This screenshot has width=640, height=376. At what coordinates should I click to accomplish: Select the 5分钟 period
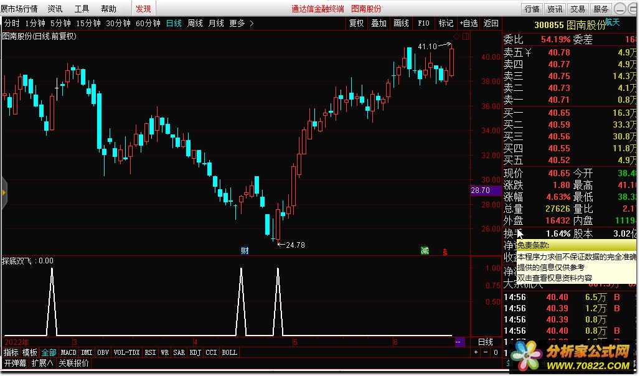60,23
